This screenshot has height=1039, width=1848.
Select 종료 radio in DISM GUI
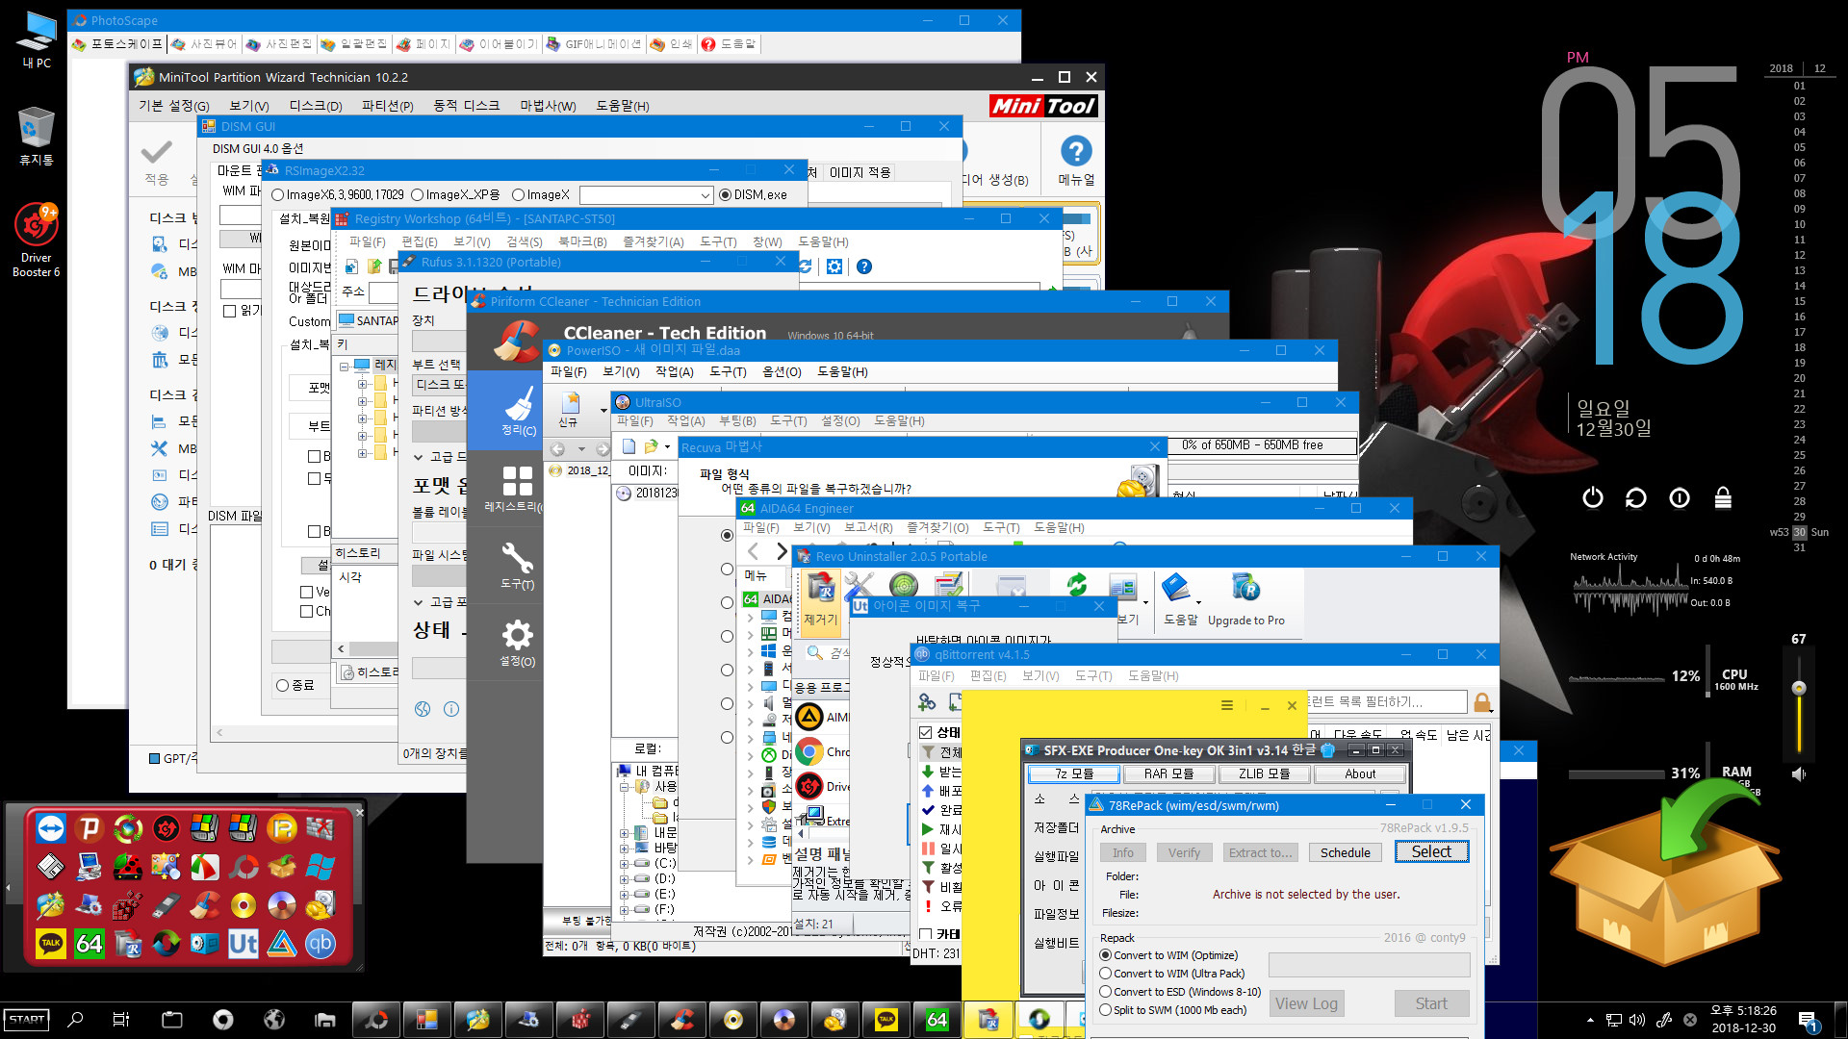(x=282, y=685)
